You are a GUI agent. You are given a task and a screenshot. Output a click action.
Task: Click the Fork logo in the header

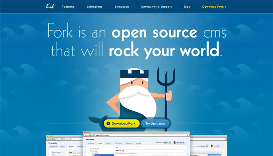click(50, 6)
